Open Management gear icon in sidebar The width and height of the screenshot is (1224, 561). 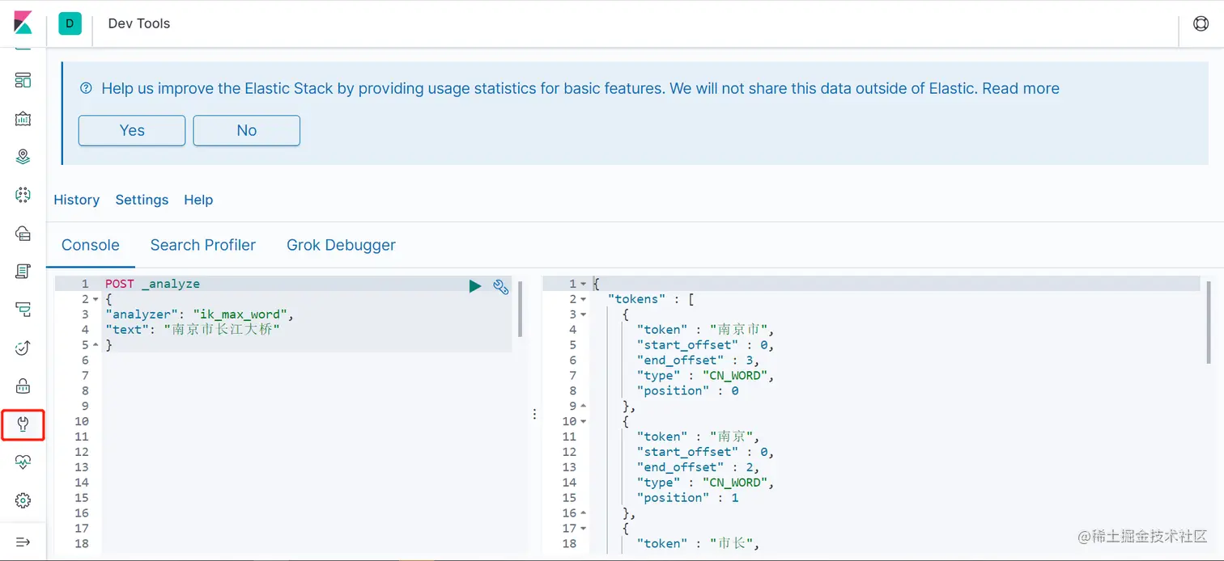[x=23, y=501]
